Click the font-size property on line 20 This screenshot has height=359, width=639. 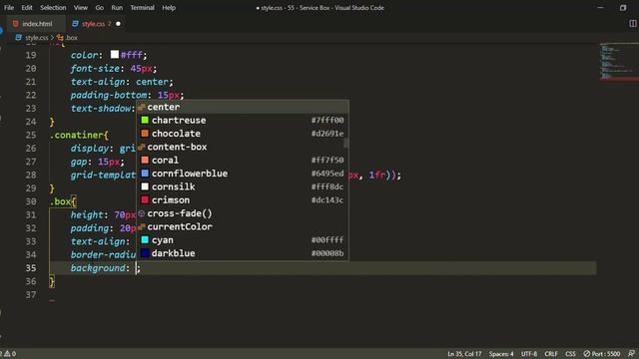click(x=95, y=69)
